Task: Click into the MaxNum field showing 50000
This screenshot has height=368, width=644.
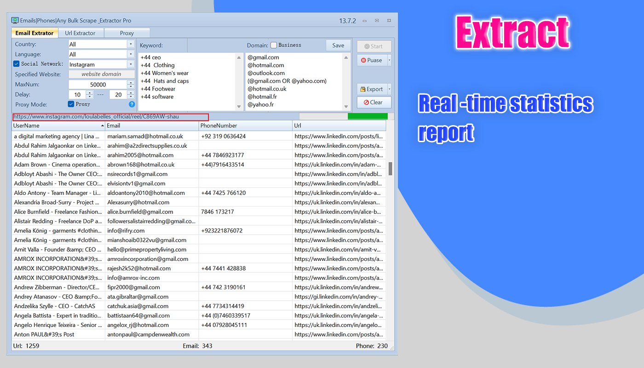Action: (x=98, y=85)
